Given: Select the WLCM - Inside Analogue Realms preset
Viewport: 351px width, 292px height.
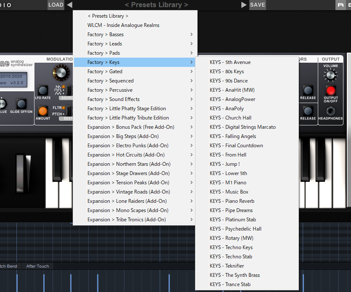Looking at the screenshot, I should click(135, 25).
